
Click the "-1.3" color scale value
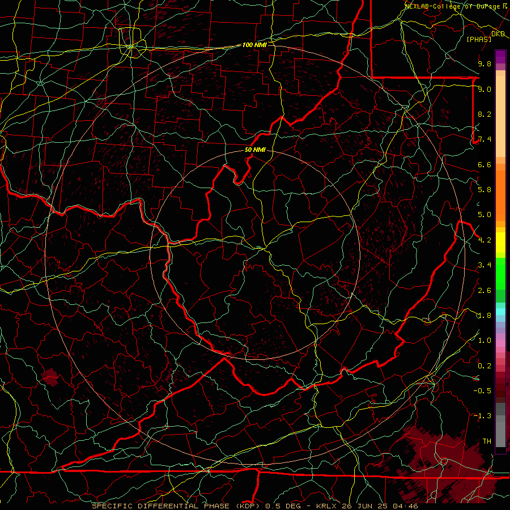coord(482,416)
